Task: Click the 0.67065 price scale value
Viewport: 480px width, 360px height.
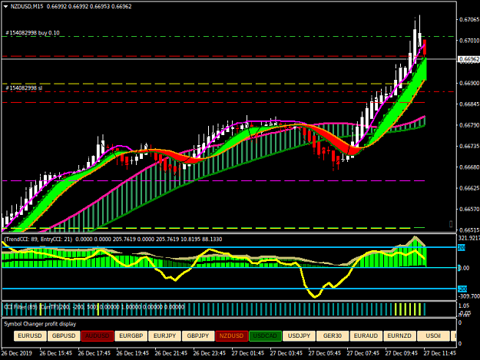Action: tap(469, 20)
